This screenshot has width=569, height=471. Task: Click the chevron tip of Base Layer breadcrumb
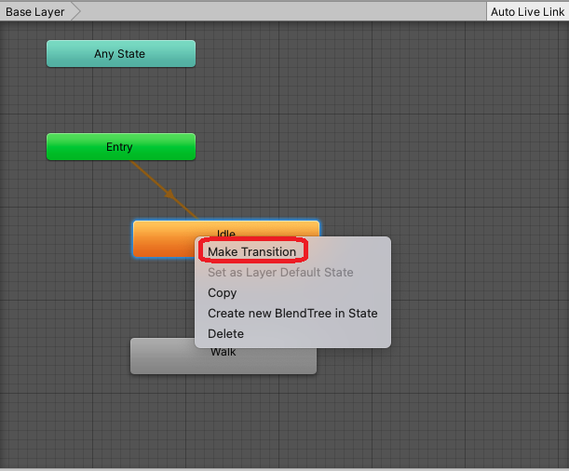coord(75,11)
